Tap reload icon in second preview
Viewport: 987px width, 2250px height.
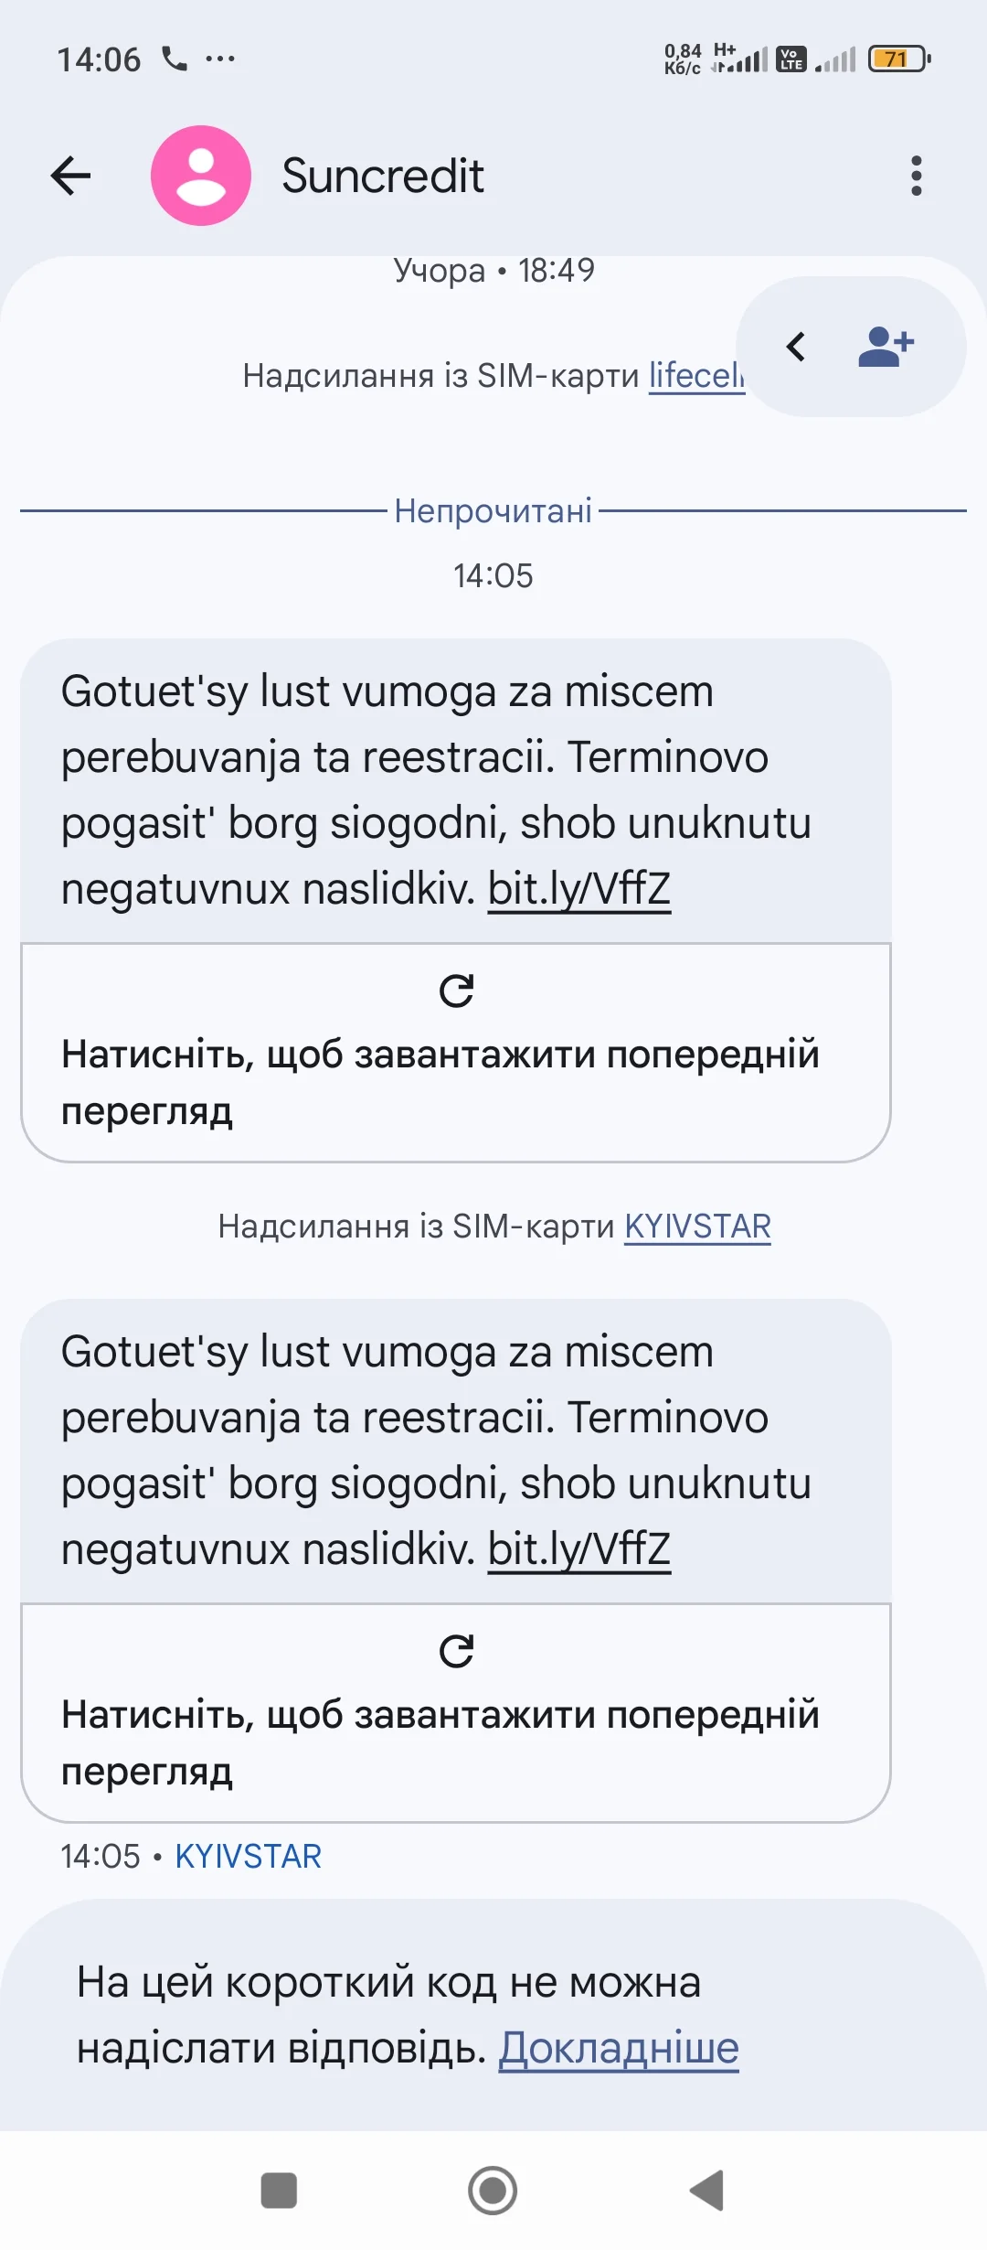pyautogui.click(x=456, y=1652)
